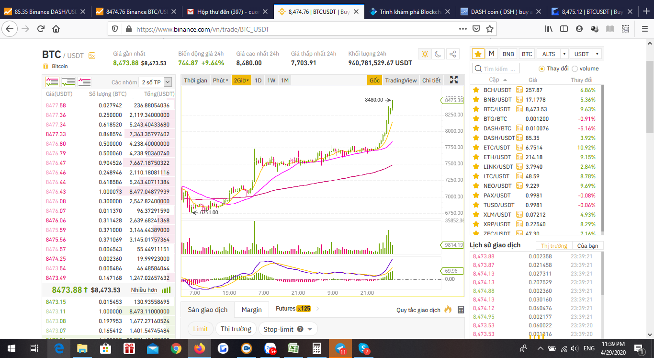Click the Stop-limit help question mark icon

[x=300, y=329]
